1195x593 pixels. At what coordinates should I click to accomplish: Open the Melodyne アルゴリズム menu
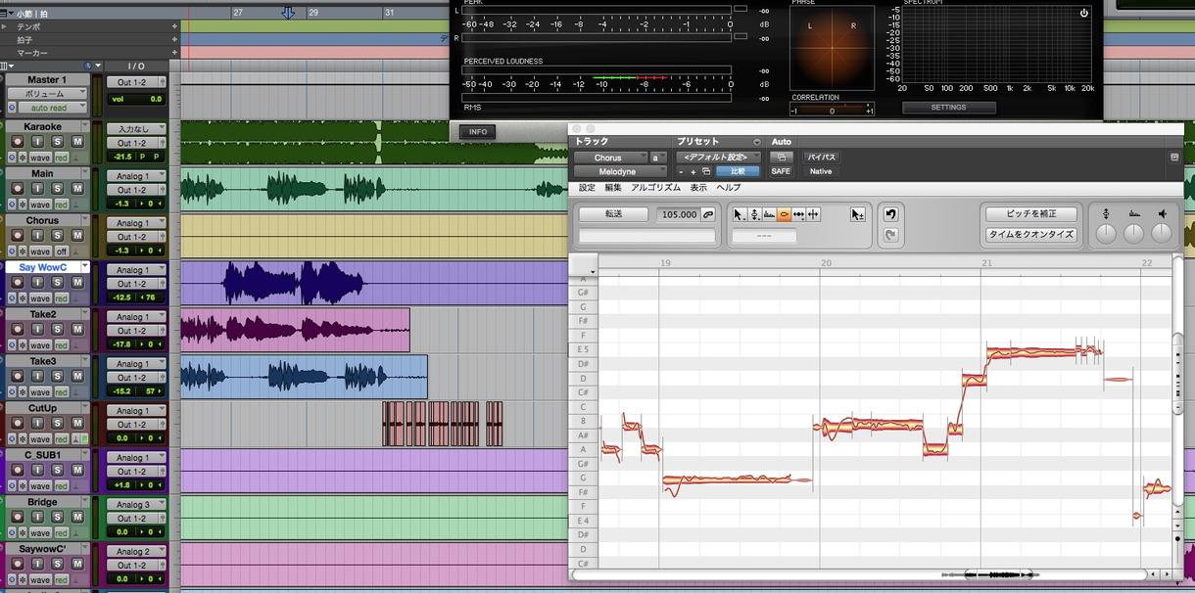click(x=655, y=188)
